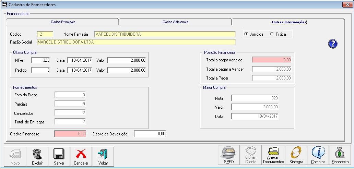Screen dimensions: 354x169
Task: Click the blue help question mark icon
Action: coord(333,44)
